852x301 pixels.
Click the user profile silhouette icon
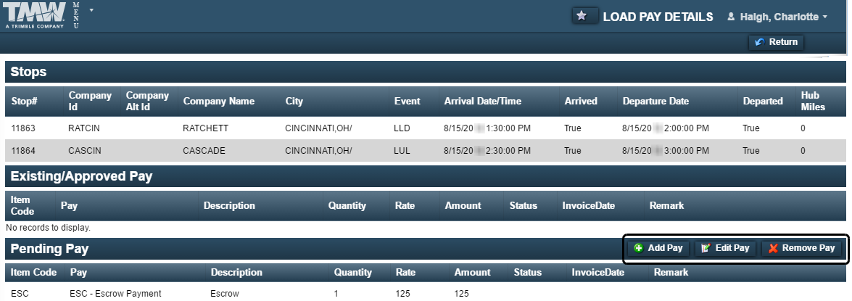click(x=731, y=17)
